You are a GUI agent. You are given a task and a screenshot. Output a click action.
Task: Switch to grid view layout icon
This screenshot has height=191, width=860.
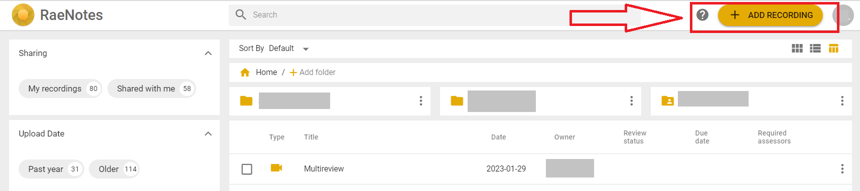(x=797, y=48)
